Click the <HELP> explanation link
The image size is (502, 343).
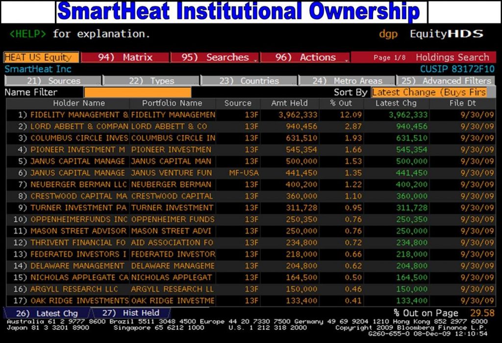(x=28, y=34)
